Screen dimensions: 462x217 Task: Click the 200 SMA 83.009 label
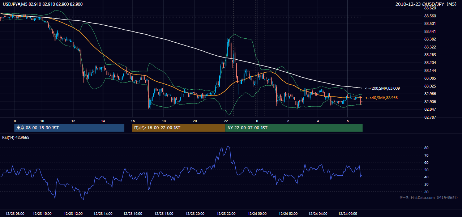(x=382, y=88)
